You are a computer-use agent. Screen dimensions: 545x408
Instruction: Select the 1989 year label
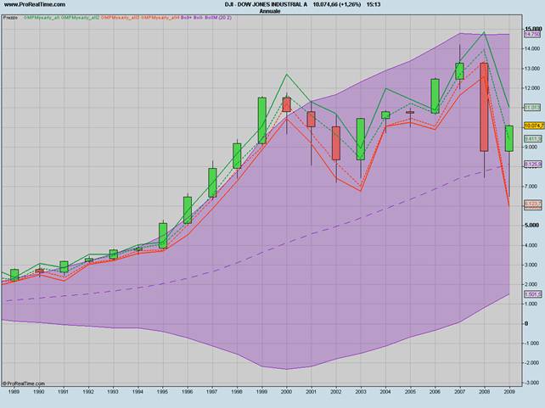[x=14, y=392]
